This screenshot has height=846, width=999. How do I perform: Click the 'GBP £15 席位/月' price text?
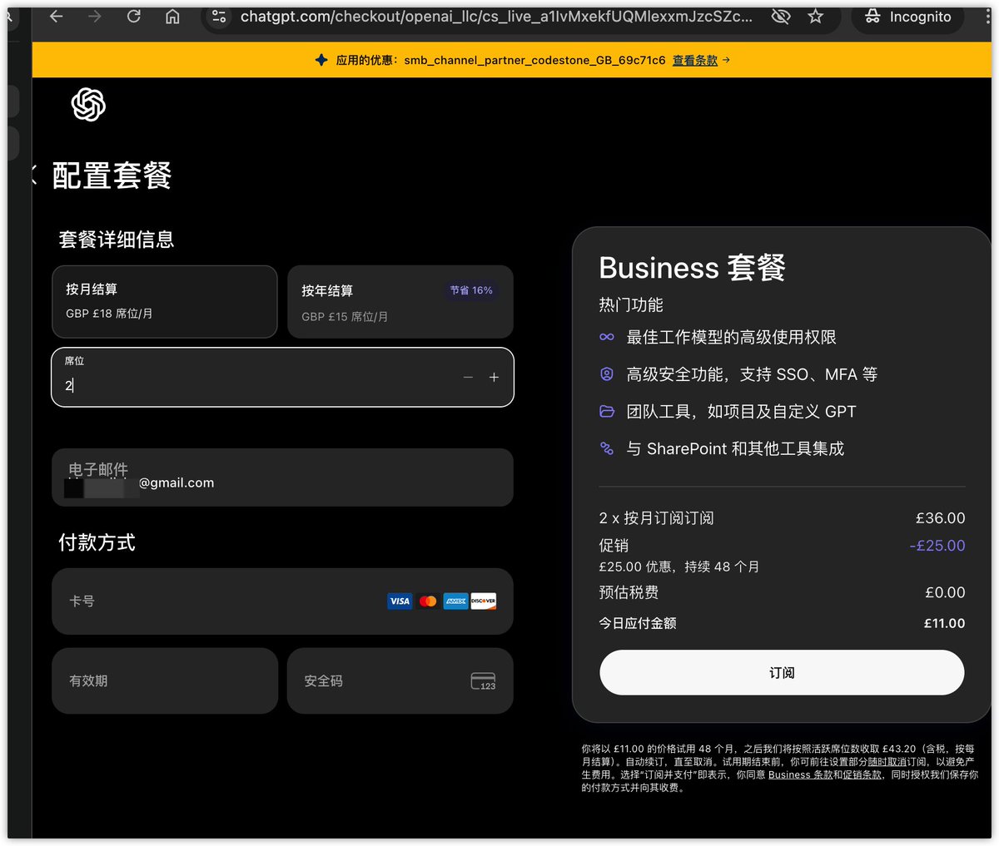pyautogui.click(x=345, y=316)
